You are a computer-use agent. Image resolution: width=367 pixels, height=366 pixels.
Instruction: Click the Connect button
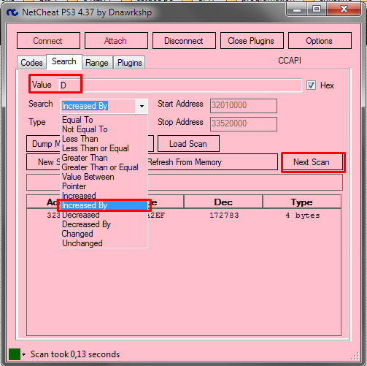48,41
